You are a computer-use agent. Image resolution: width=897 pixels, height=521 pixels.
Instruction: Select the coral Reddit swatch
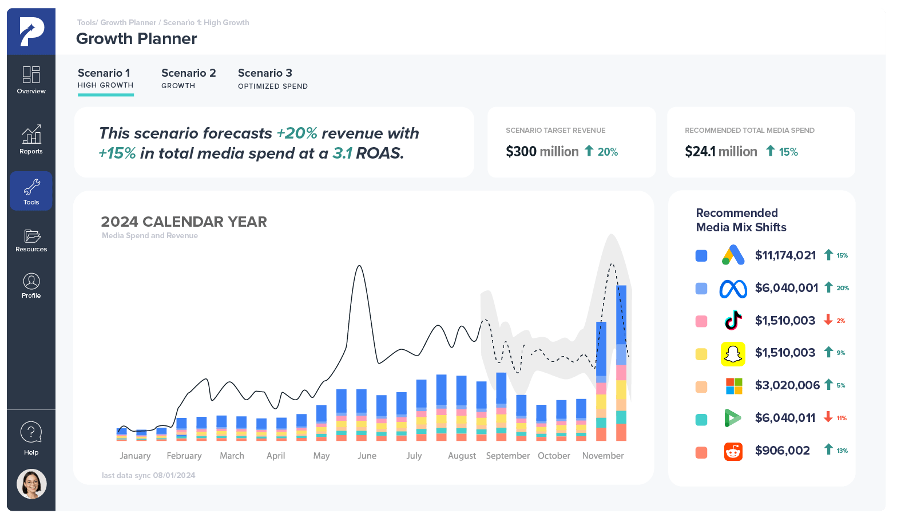tap(701, 452)
